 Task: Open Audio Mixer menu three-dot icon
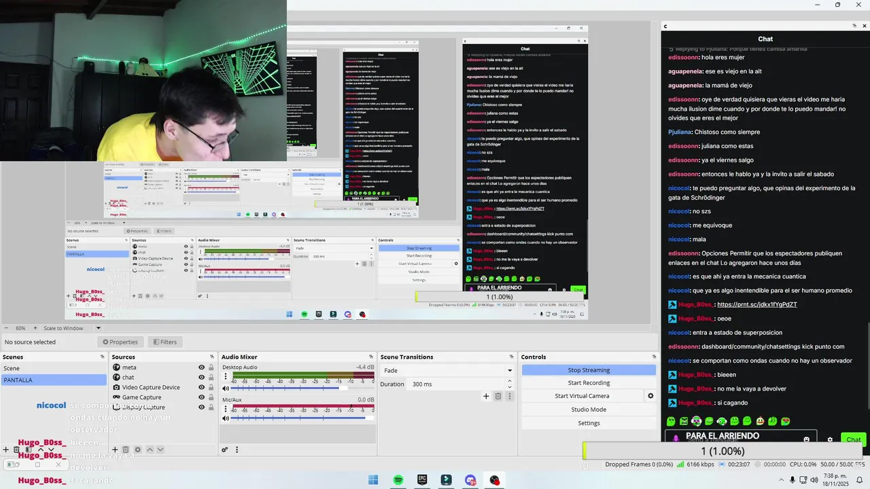[x=237, y=450]
